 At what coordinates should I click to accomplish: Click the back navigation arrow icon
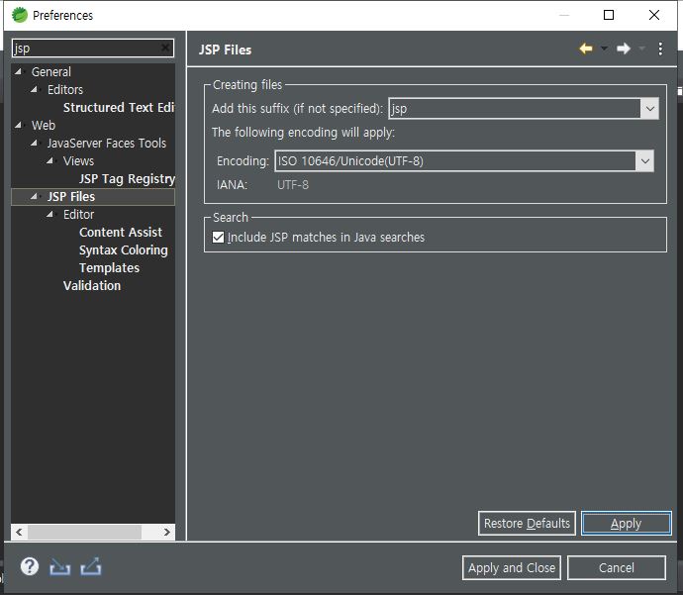586,50
